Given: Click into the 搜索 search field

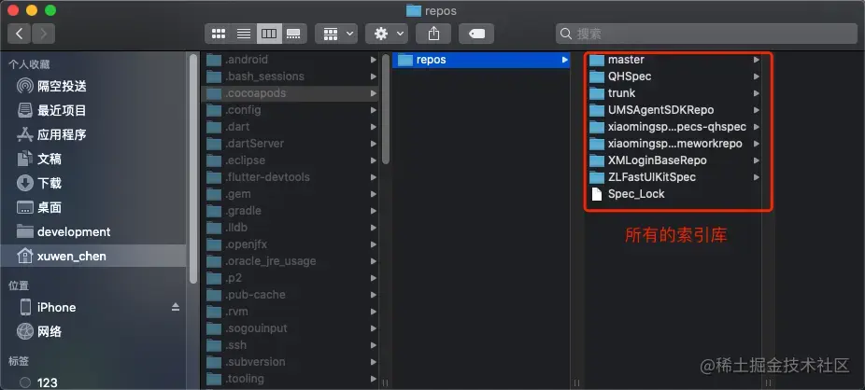Looking at the screenshot, I should tap(706, 34).
